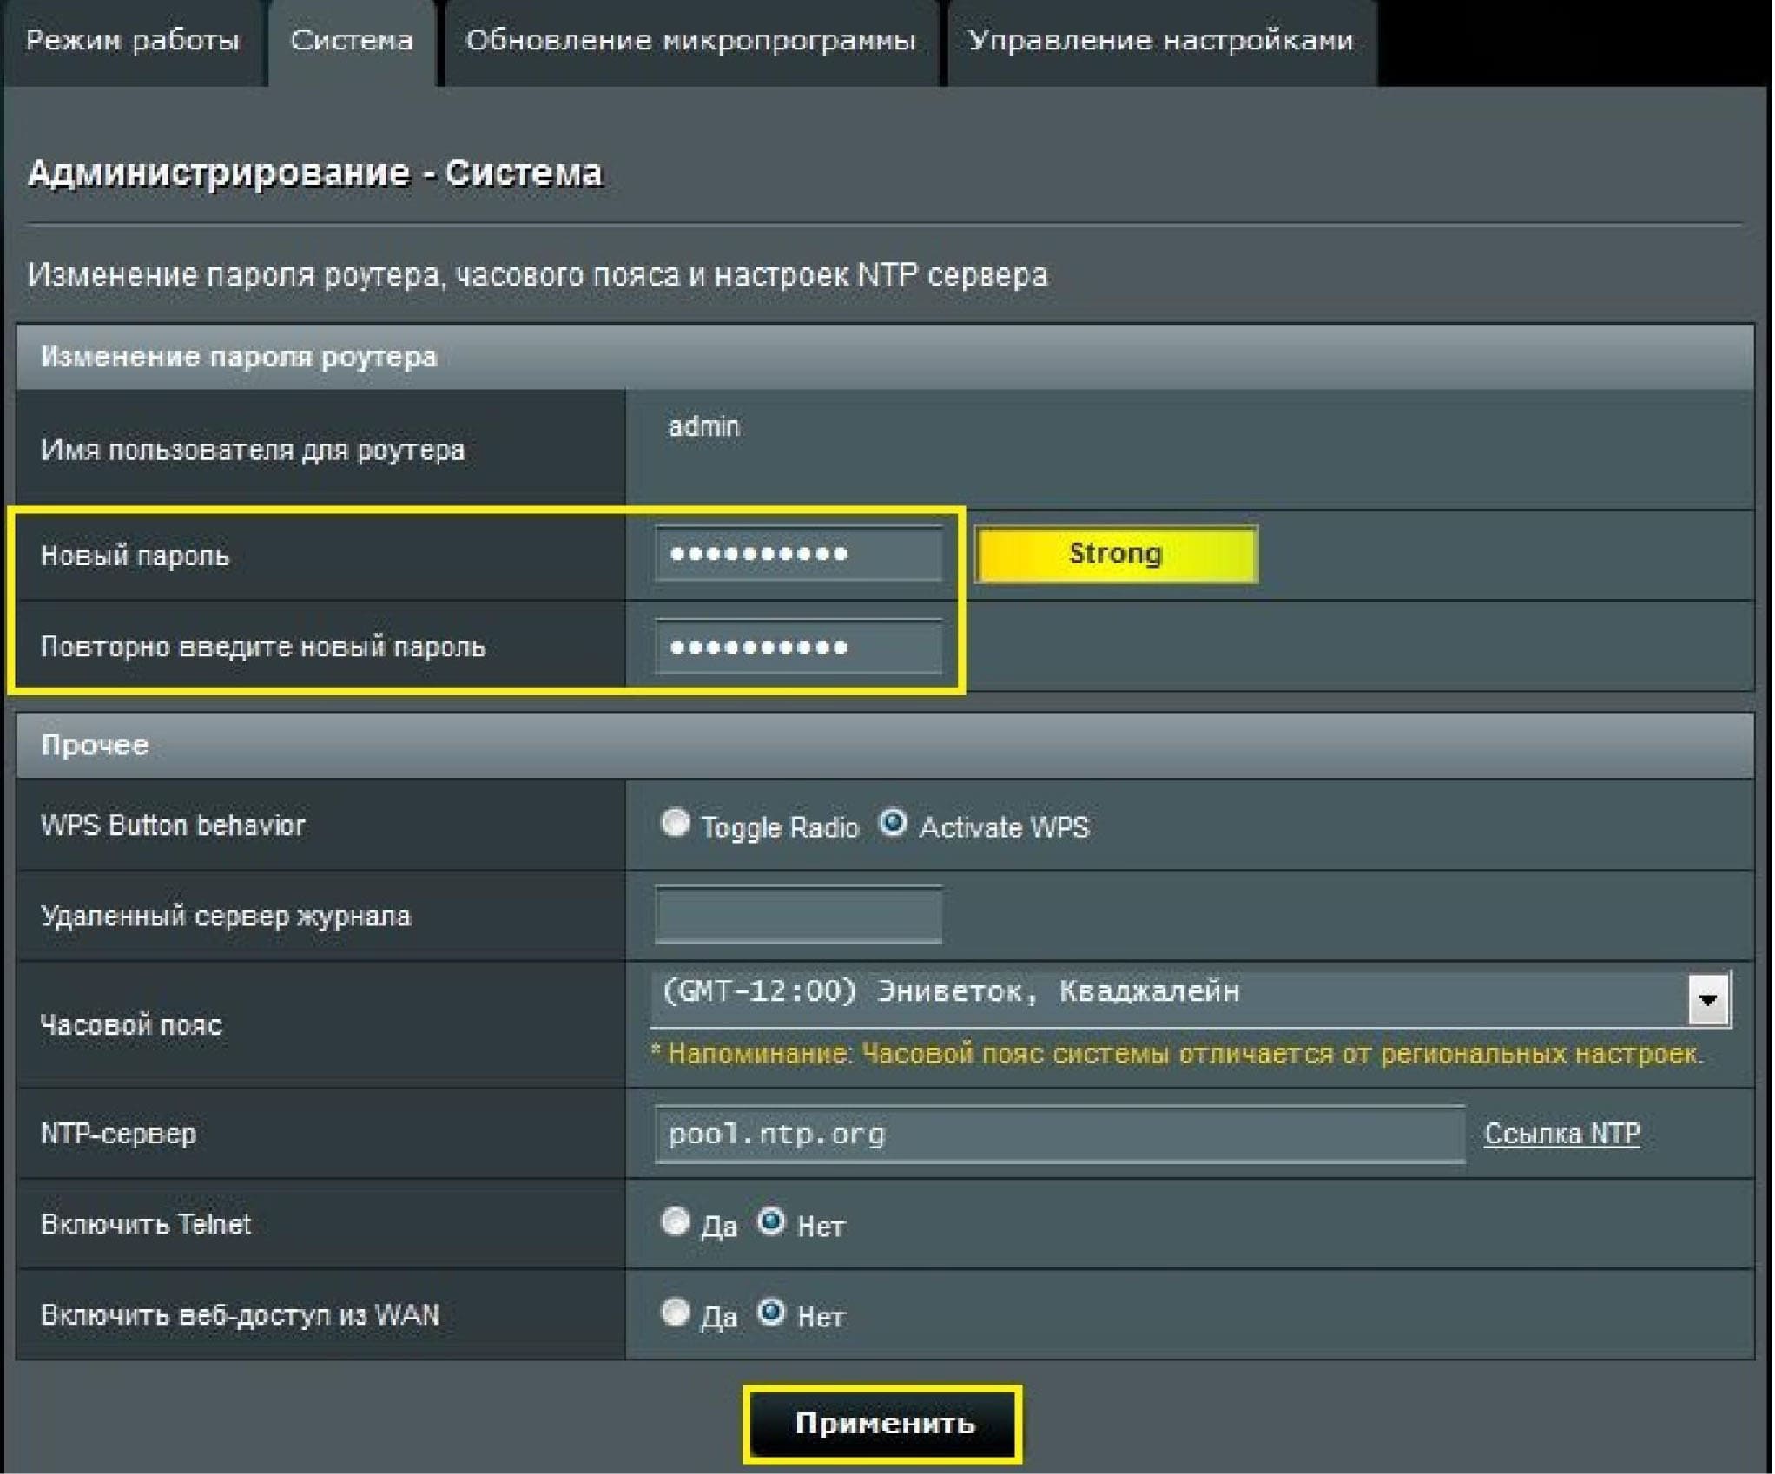Open the Обновление микропрограммы tab
The image size is (1775, 1474).
[x=691, y=42]
